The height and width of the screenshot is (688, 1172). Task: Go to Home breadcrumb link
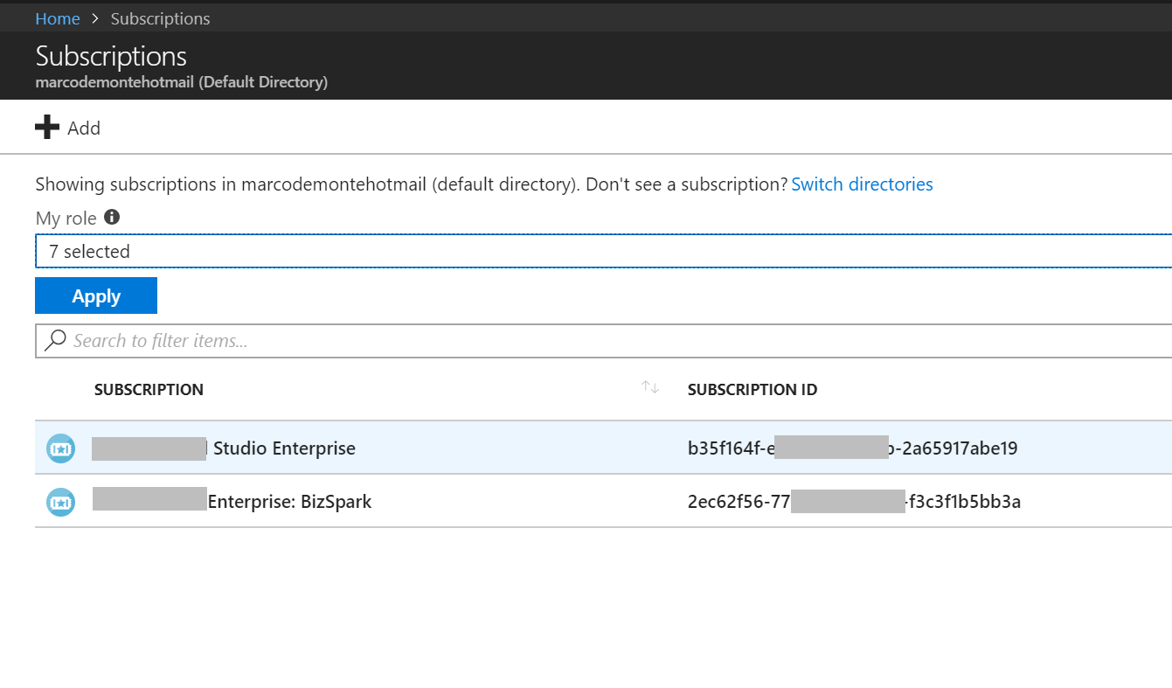pos(58,18)
